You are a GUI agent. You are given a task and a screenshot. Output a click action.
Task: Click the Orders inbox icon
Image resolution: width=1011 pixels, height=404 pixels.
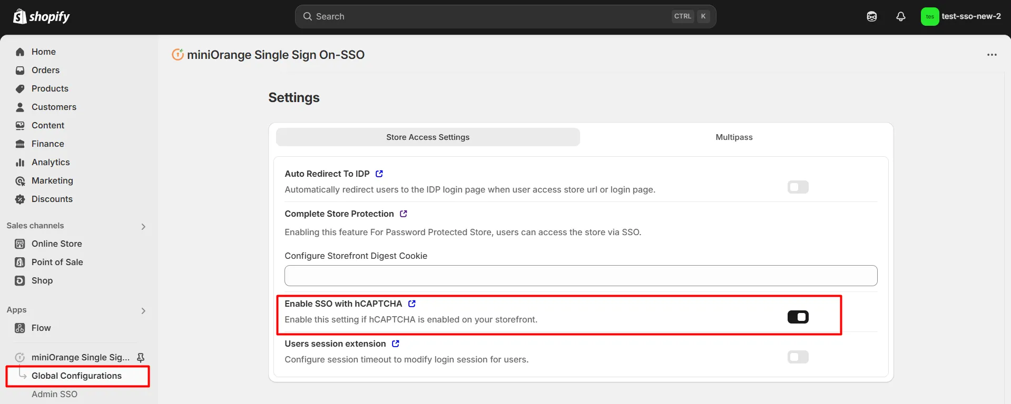20,70
